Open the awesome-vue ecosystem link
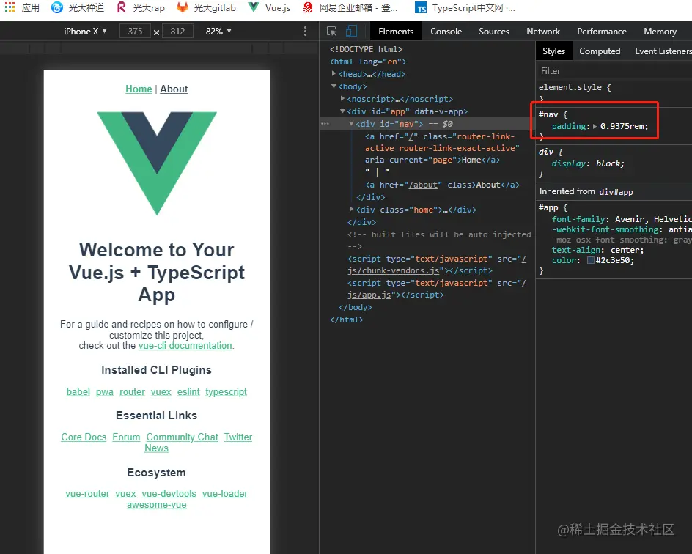This screenshot has width=692, height=554. coord(156,504)
